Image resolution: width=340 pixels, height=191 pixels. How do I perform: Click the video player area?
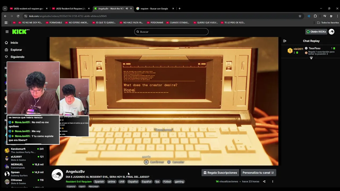pyautogui.click(x=164, y=101)
